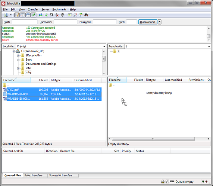Image resolution: width=213 pixels, height=186 pixels.
Task: Cancel the current operation flag icon
Action: (51, 15)
